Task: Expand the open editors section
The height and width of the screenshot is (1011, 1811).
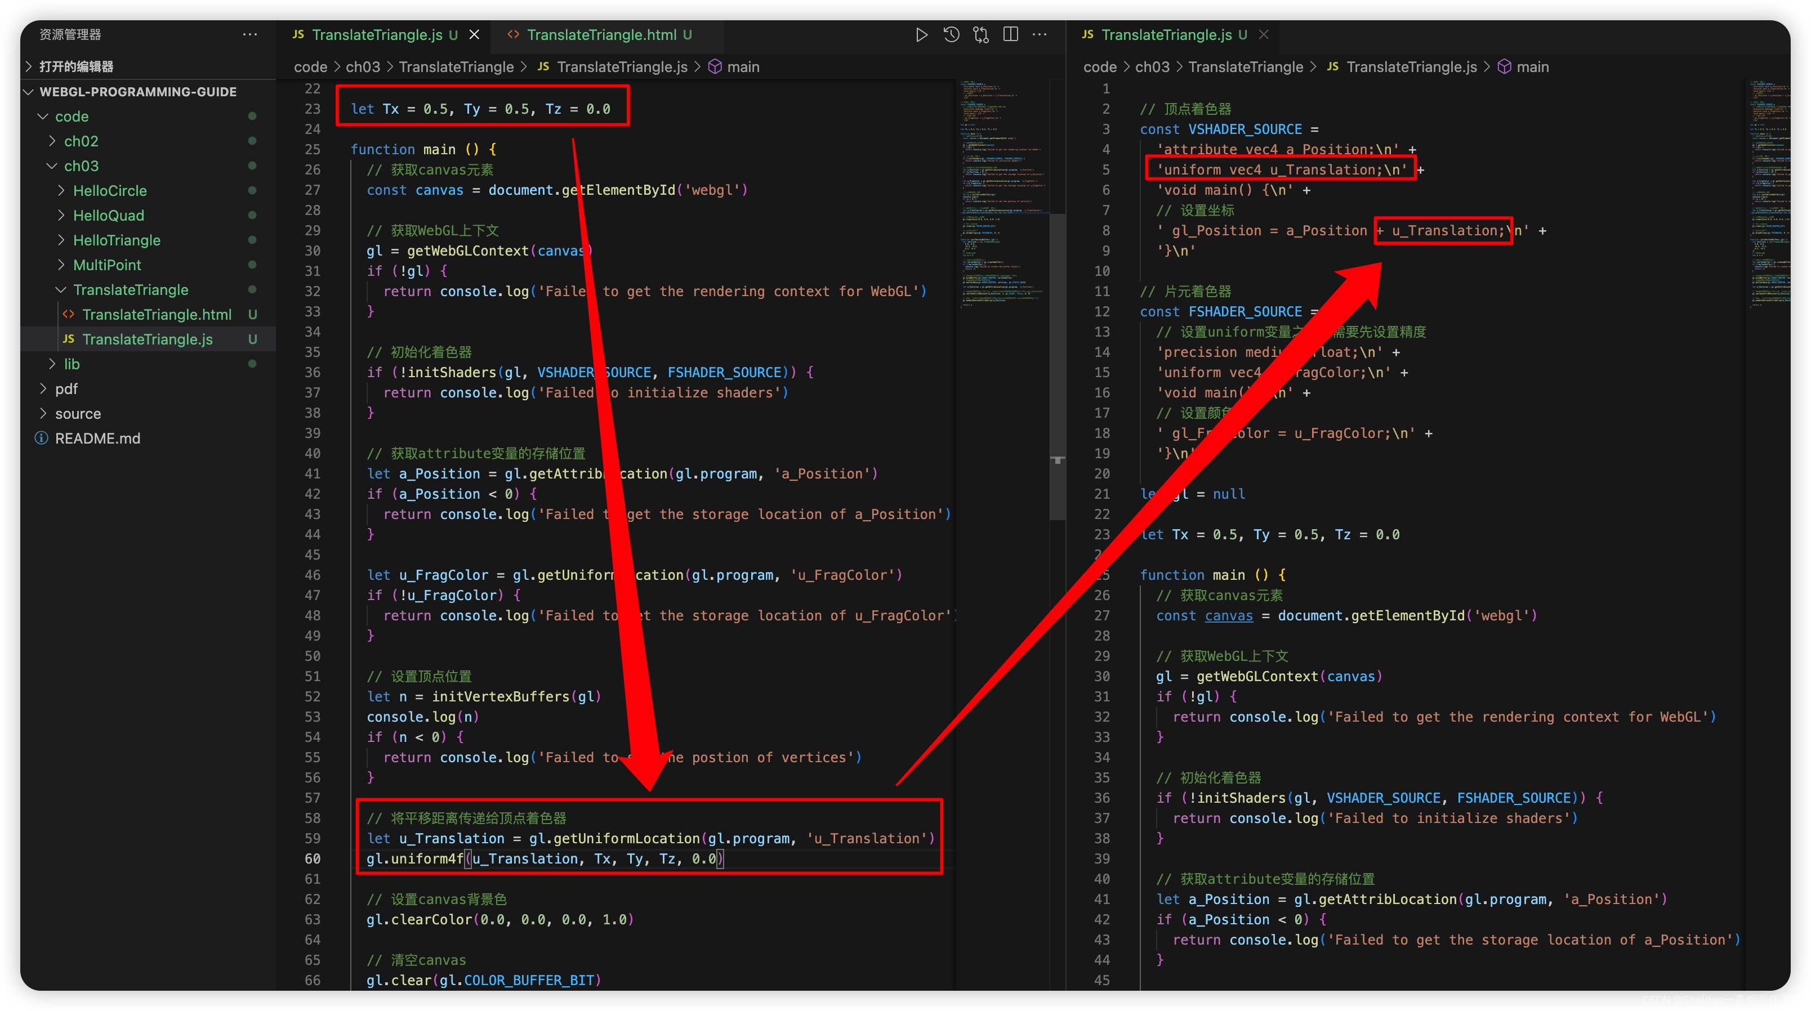Action: pos(76,67)
